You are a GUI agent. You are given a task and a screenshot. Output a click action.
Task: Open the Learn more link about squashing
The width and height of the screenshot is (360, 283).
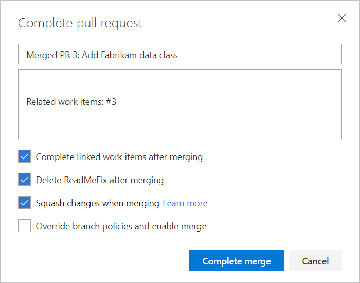click(185, 203)
